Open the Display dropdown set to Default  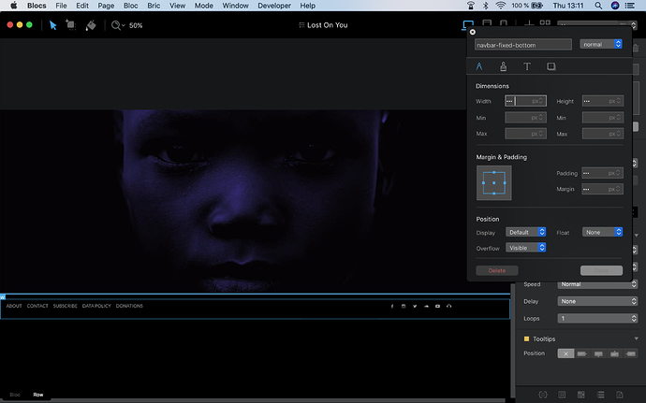pos(525,232)
